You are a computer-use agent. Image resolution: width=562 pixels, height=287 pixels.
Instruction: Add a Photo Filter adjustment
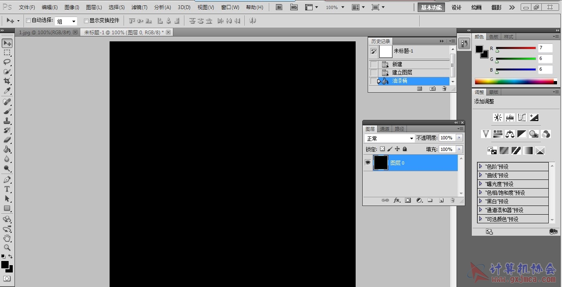click(534, 134)
